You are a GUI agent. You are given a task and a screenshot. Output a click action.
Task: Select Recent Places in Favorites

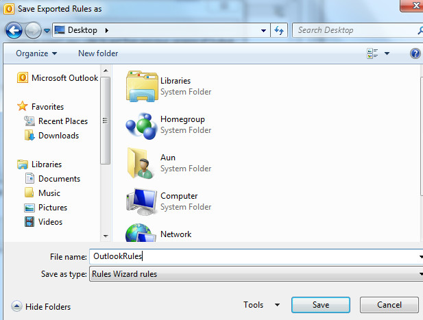(63, 121)
